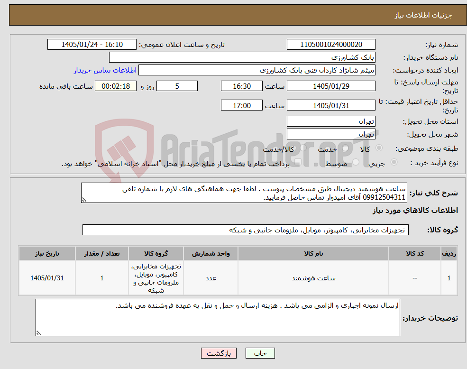Click the -- item code cell
Viewport: 467px width, 369px height.
(x=414, y=278)
